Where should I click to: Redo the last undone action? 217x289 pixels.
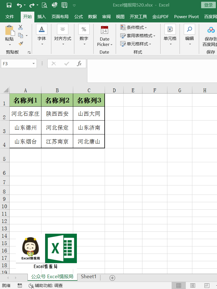click(32, 5)
